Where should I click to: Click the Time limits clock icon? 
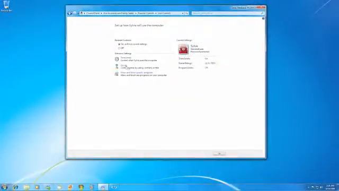(x=117, y=59)
